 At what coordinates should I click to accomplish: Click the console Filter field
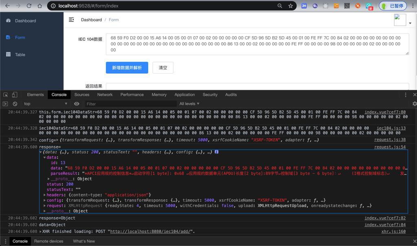[x=130, y=104]
